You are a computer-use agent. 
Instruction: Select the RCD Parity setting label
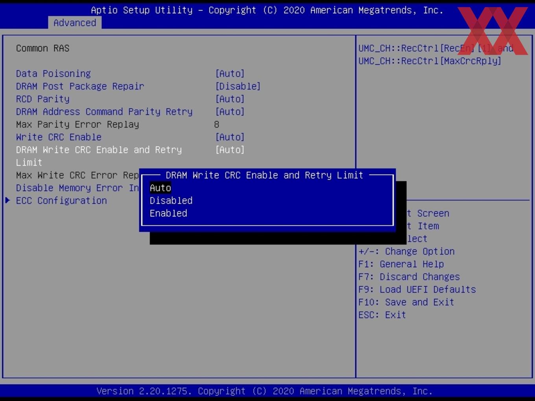coord(42,99)
